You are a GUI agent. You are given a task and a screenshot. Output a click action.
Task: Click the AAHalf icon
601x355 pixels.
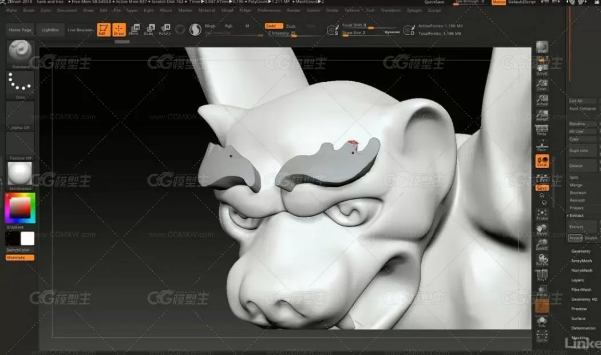point(541,115)
